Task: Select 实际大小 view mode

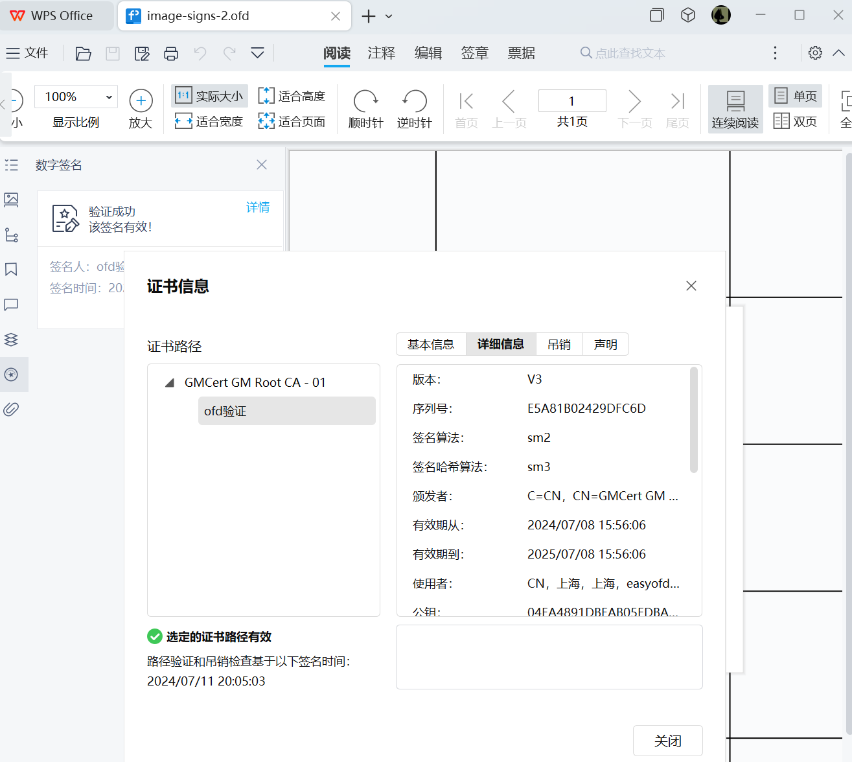Action: 209,96
